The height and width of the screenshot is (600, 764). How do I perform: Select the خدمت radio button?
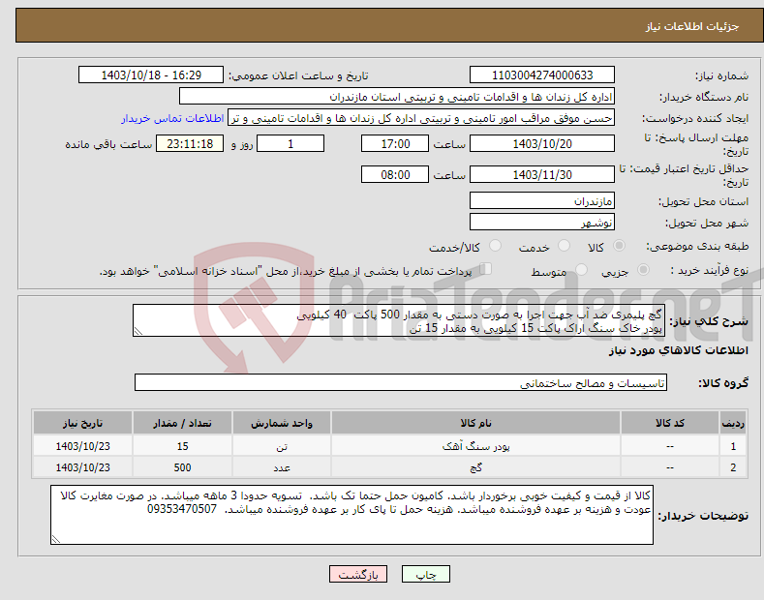pyautogui.click(x=564, y=246)
